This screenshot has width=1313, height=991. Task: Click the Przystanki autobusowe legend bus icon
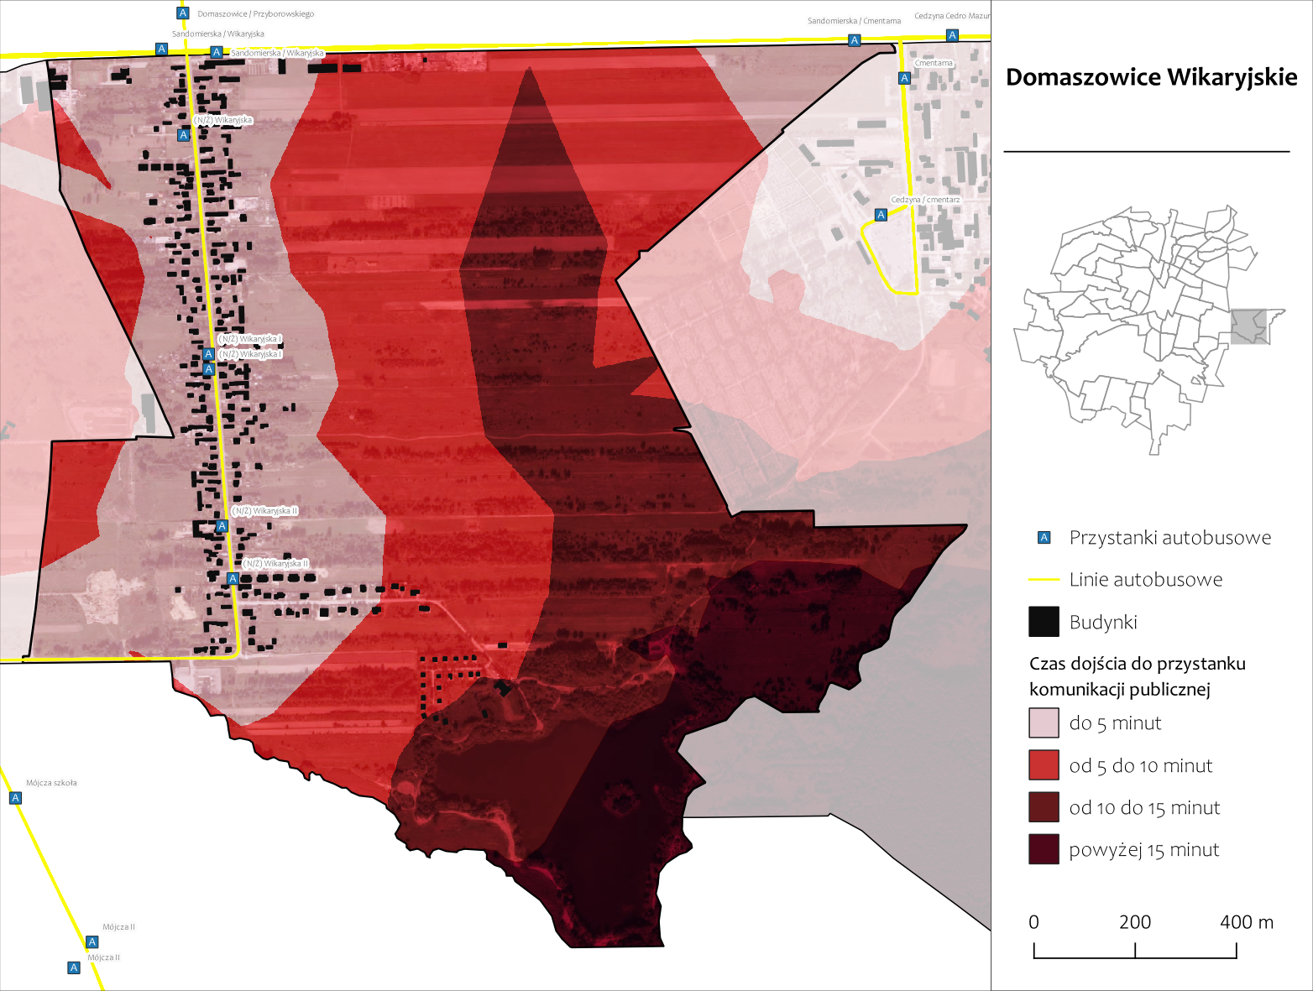[1044, 538]
